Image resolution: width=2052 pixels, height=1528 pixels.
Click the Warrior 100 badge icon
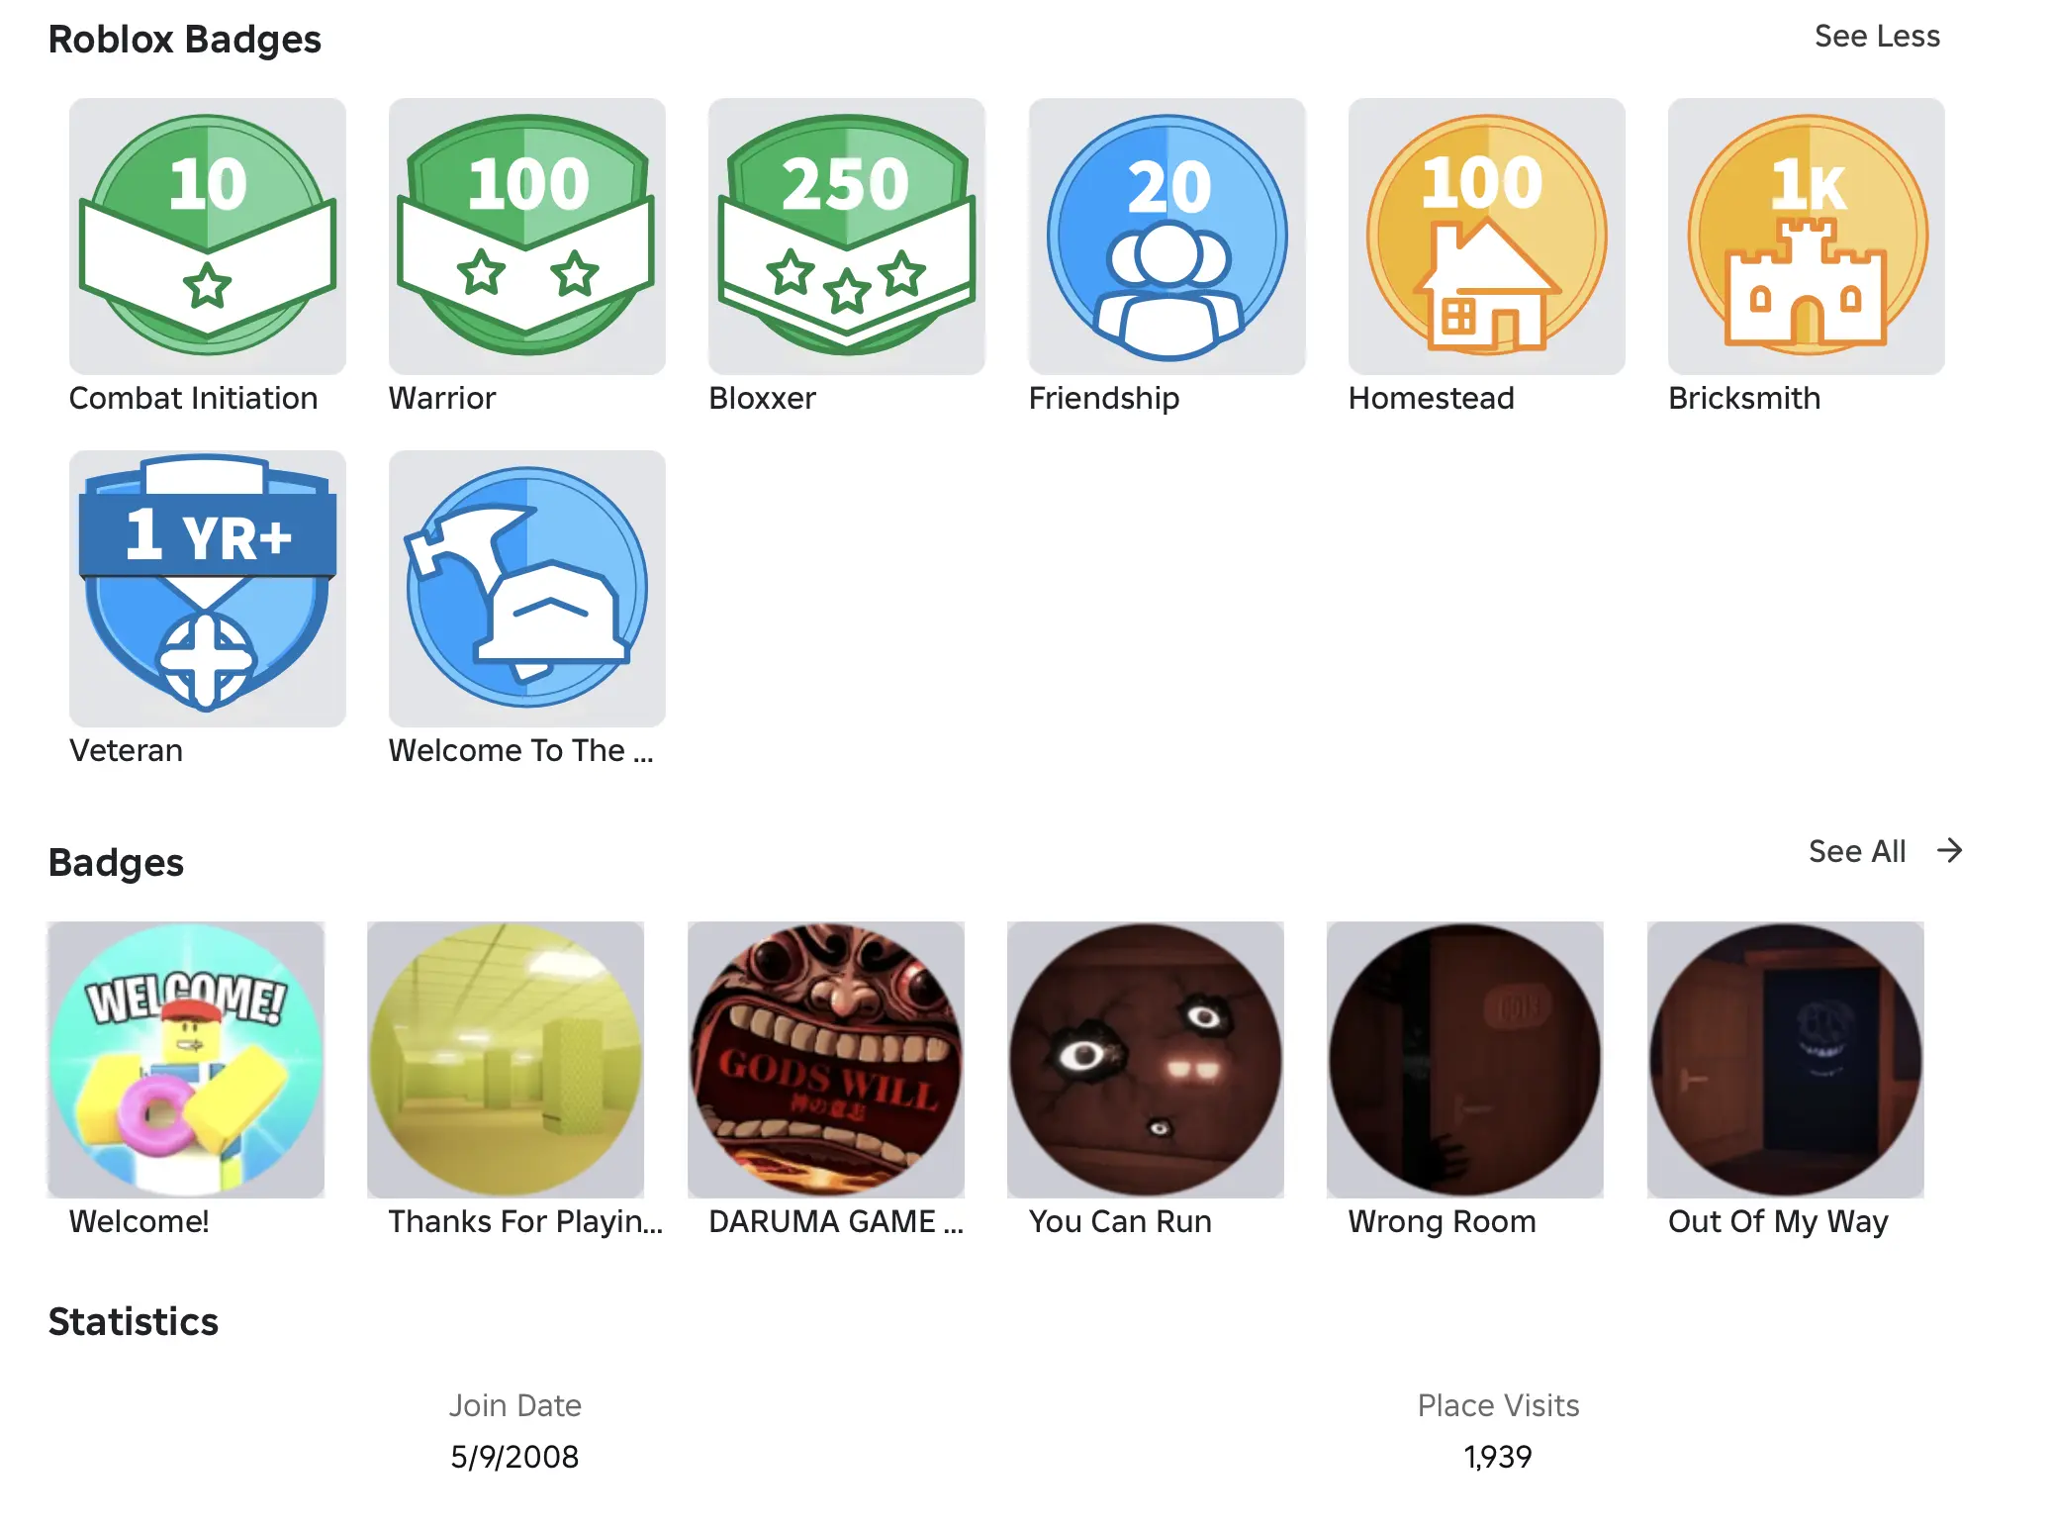527,236
